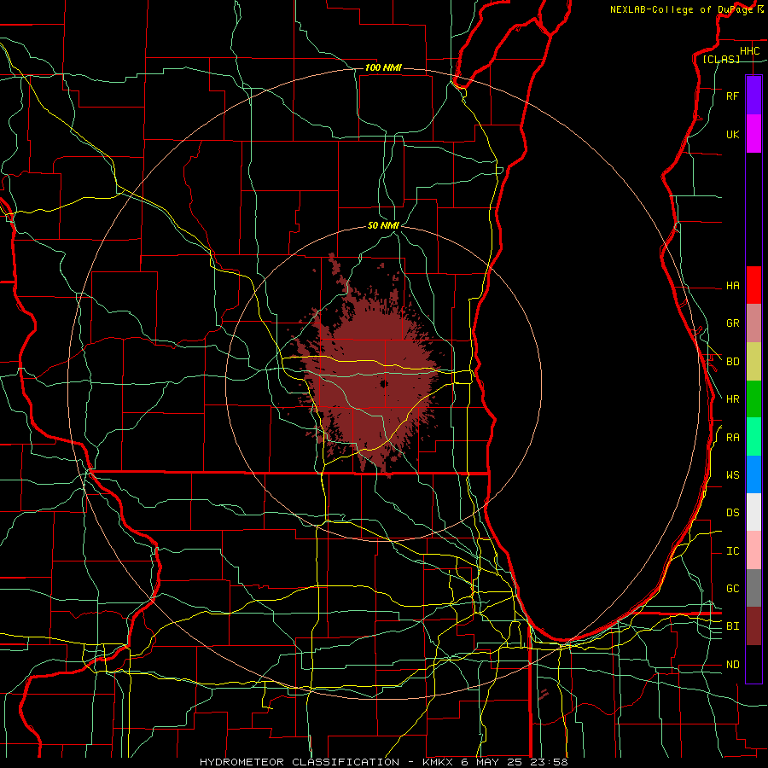Click the blue WS color swatch
Screen dimensions: 768x768
click(753, 474)
